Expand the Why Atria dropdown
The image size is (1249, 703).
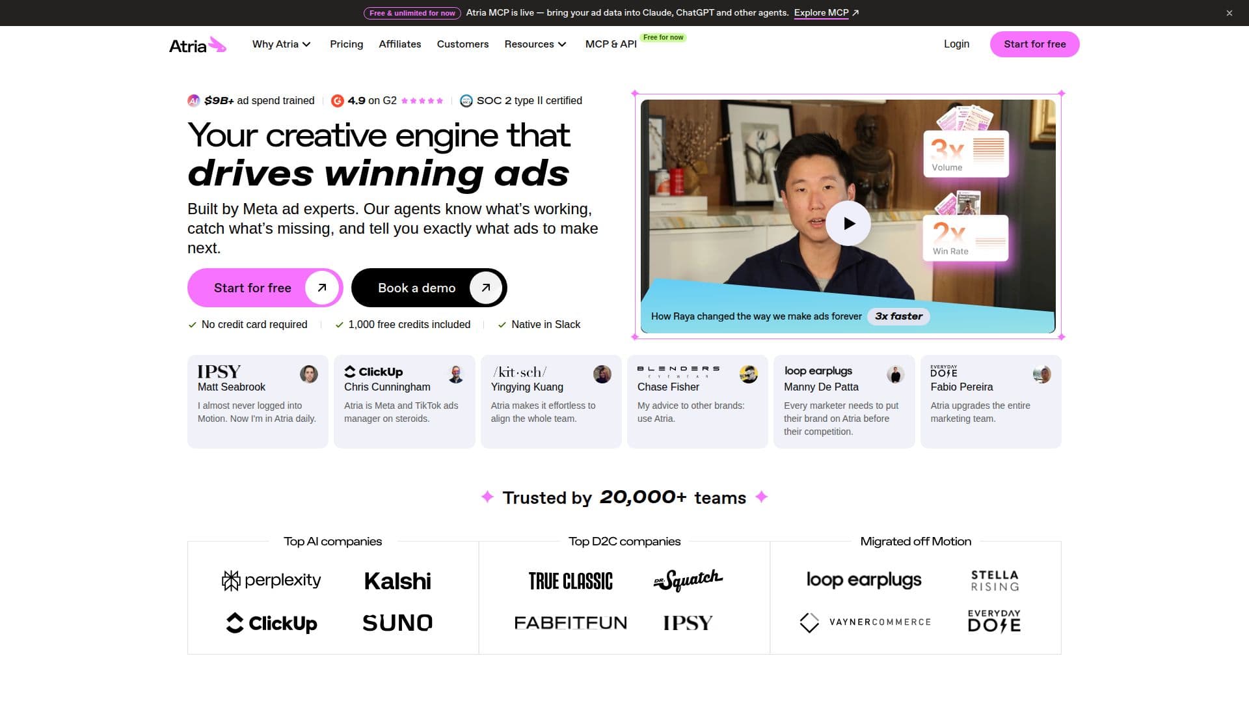click(282, 44)
